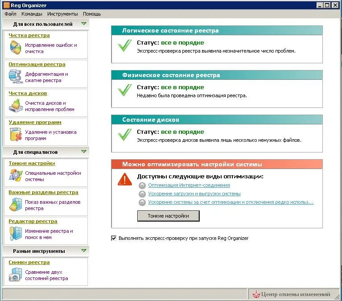
Task: Open the Инструменты menu
Action: tap(62, 14)
